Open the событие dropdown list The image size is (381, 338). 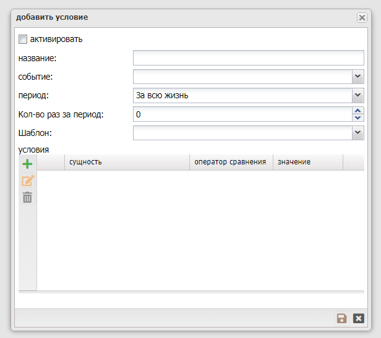357,77
